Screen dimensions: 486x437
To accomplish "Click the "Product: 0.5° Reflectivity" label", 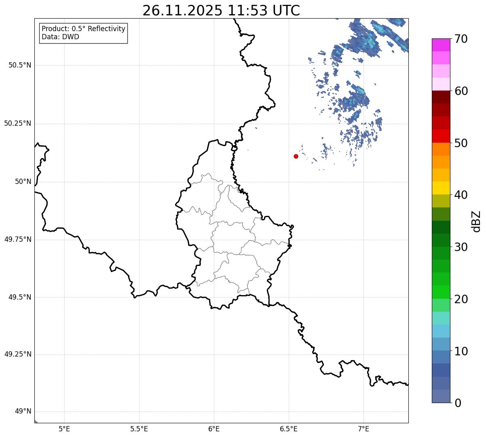I will [x=83, y=29].
